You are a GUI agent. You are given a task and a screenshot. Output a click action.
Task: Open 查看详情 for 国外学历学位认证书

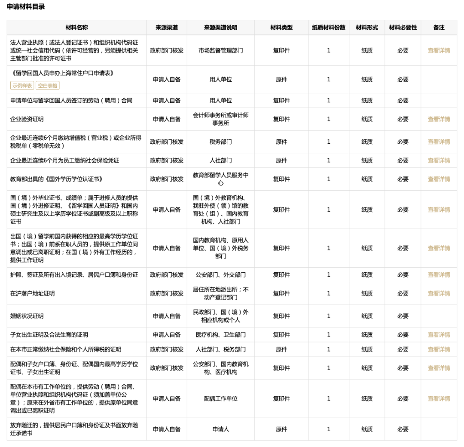click(439, 179)
